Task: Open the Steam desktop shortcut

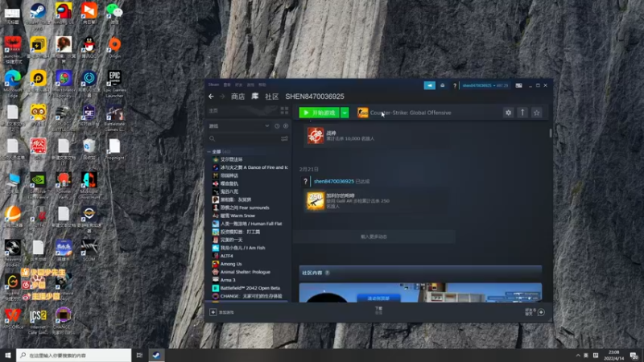Action: (x=38, y=14)
